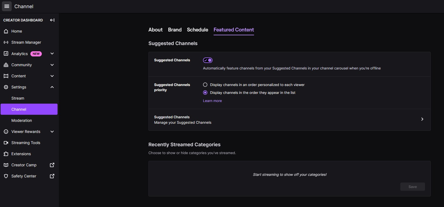Expand the Viewer Rewards submenu chevron

(52, 132)
